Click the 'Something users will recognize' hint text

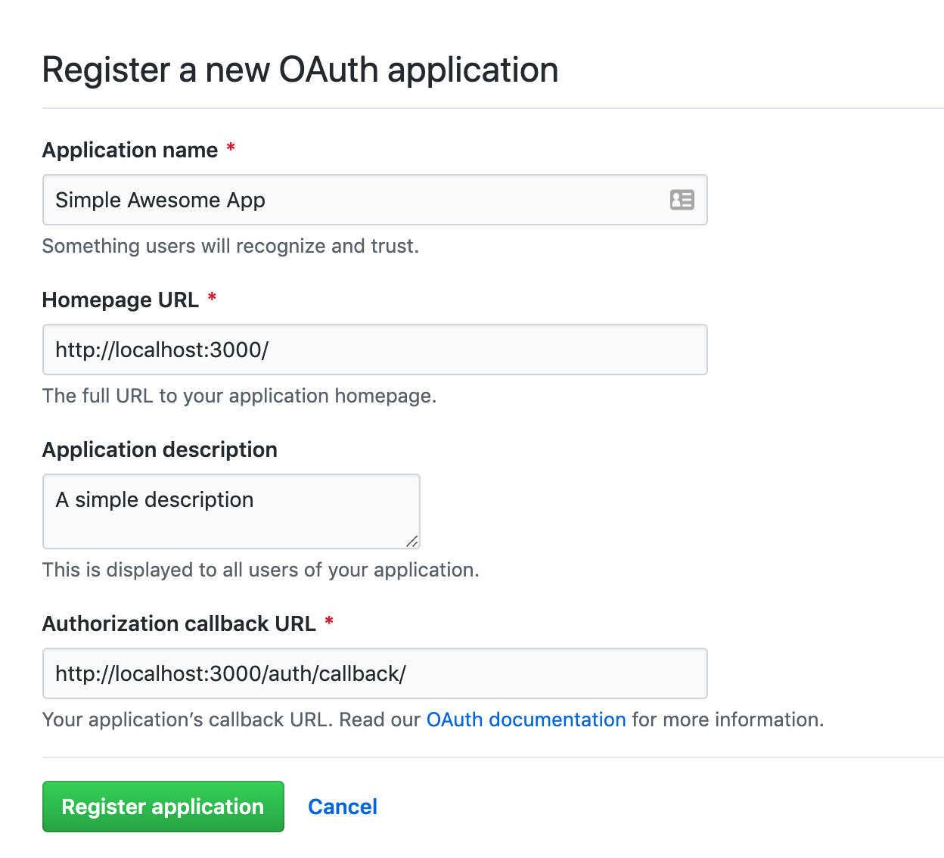coord(231,246)
